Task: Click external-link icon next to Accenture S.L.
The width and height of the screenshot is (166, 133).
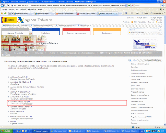Action: click(x=30, y=82)
